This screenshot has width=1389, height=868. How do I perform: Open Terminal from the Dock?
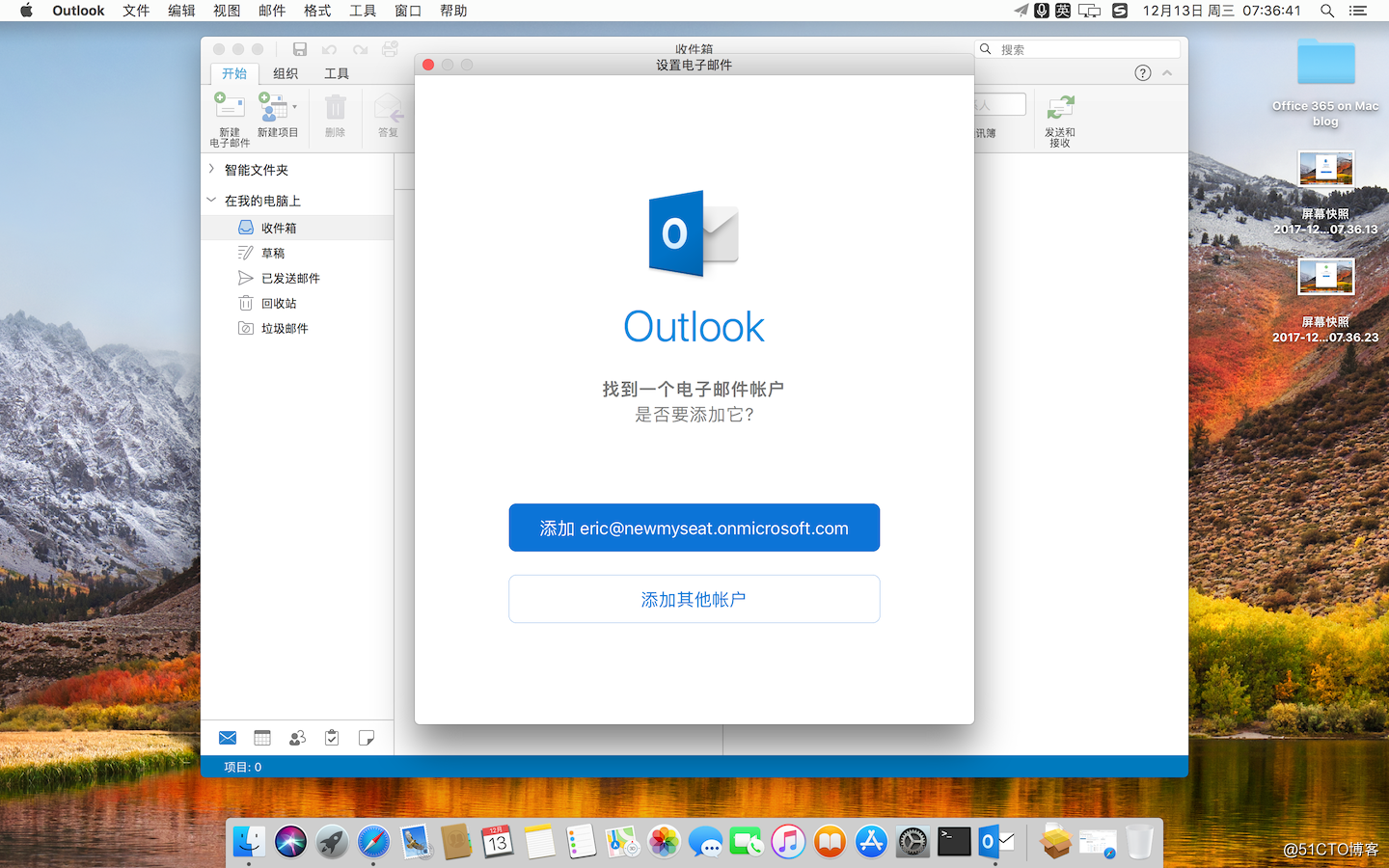[x=954, y=842]
